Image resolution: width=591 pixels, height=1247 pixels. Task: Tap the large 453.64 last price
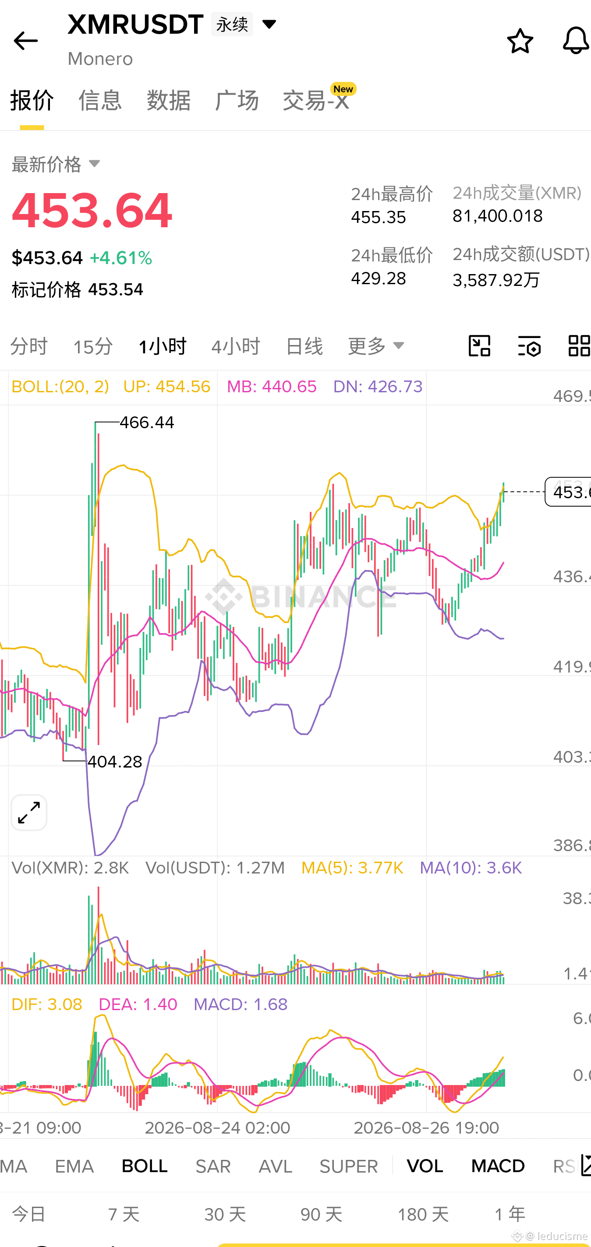(x=92, y=210)
